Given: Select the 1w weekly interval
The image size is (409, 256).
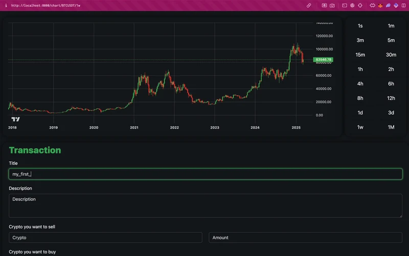Looking at the screenshot, I should point(360,127).
